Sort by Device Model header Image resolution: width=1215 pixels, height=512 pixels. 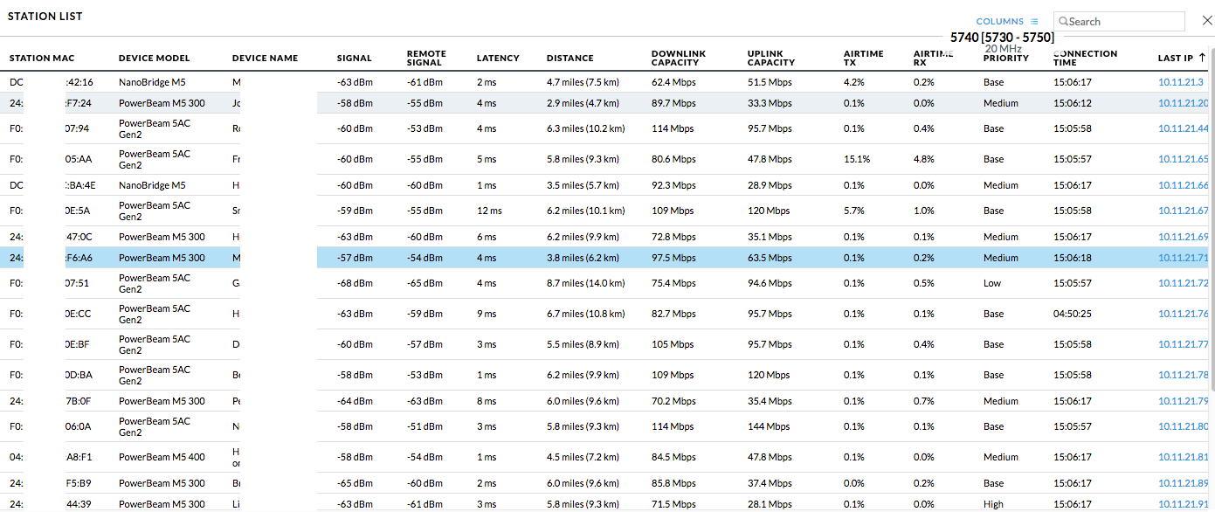pos(154,59)
